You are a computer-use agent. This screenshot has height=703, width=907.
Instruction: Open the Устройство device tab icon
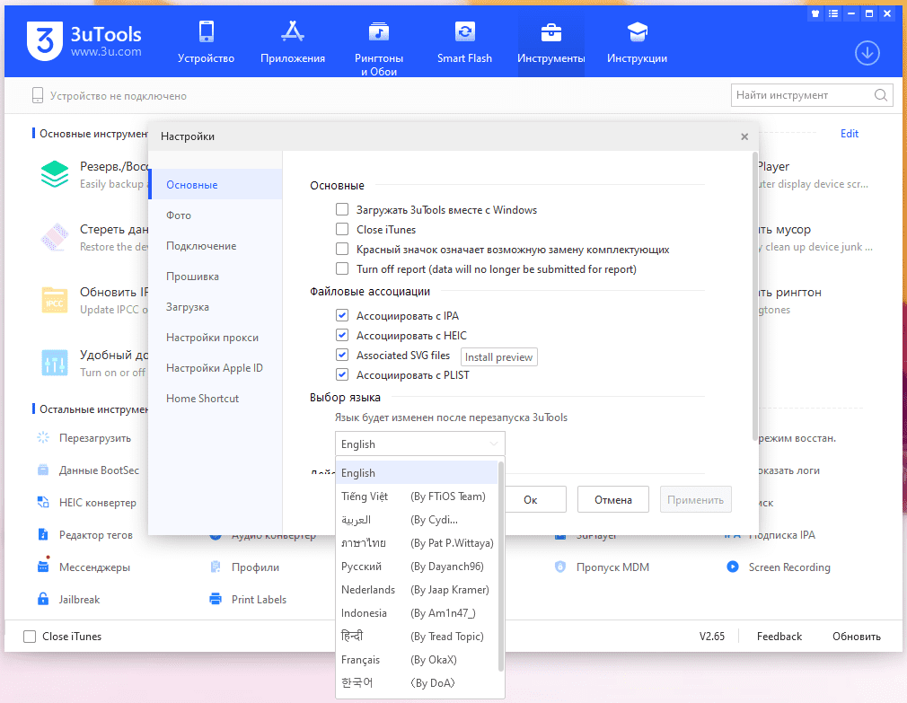206,31
